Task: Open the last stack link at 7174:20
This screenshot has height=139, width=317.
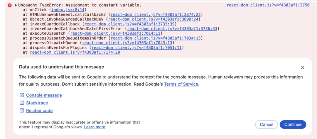Action: point(75,52)
